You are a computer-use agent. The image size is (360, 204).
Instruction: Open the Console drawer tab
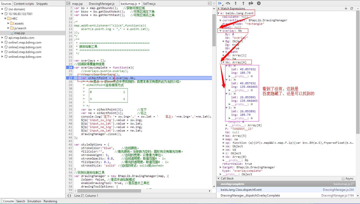coord(8,201)
